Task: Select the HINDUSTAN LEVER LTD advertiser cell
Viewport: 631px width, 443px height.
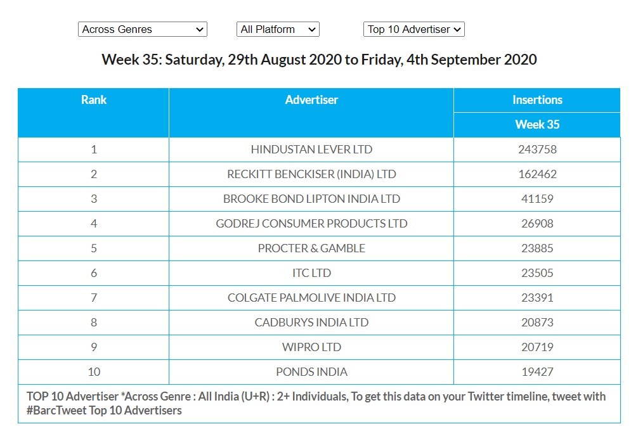Action: tap(311, 150)
